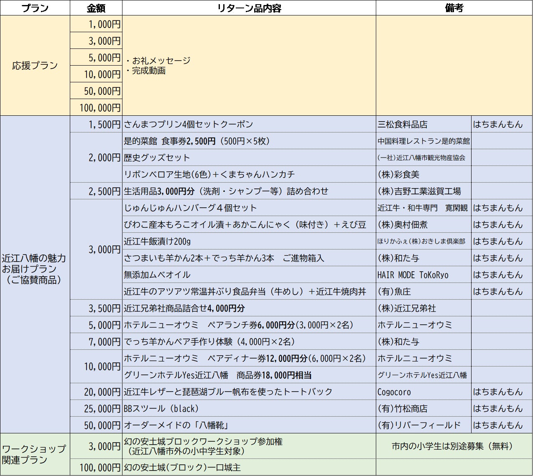This screenshot has height=476, width=533.
Task: Select the 備考 column header
Action: tap(454, 8)
